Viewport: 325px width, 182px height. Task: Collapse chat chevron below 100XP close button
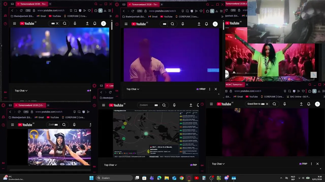click(x=219, y=94)
